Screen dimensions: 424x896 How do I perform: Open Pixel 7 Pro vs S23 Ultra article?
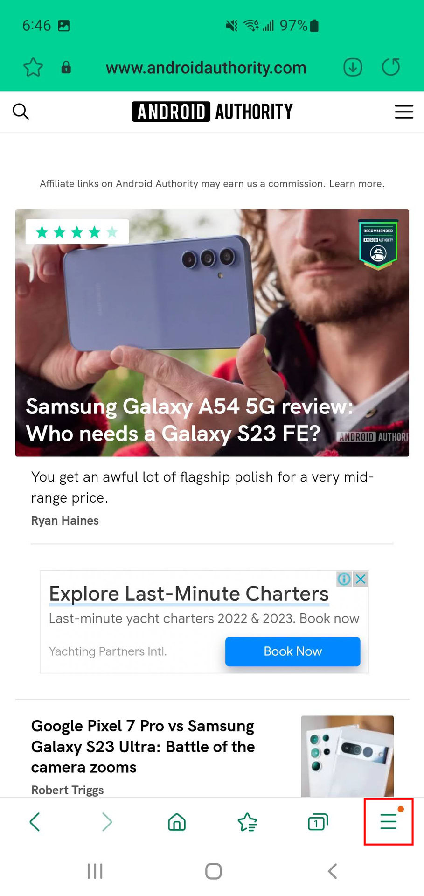143,747
